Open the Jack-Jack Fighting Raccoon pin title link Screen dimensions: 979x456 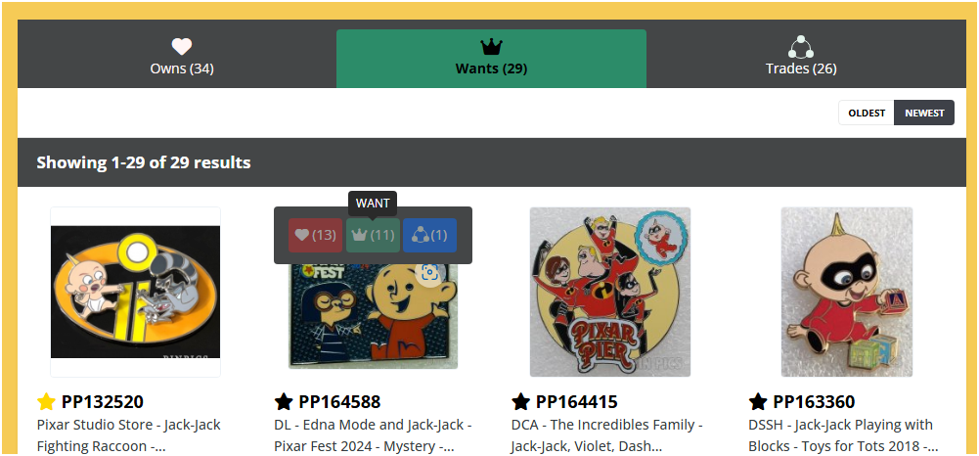pos(129,435)
